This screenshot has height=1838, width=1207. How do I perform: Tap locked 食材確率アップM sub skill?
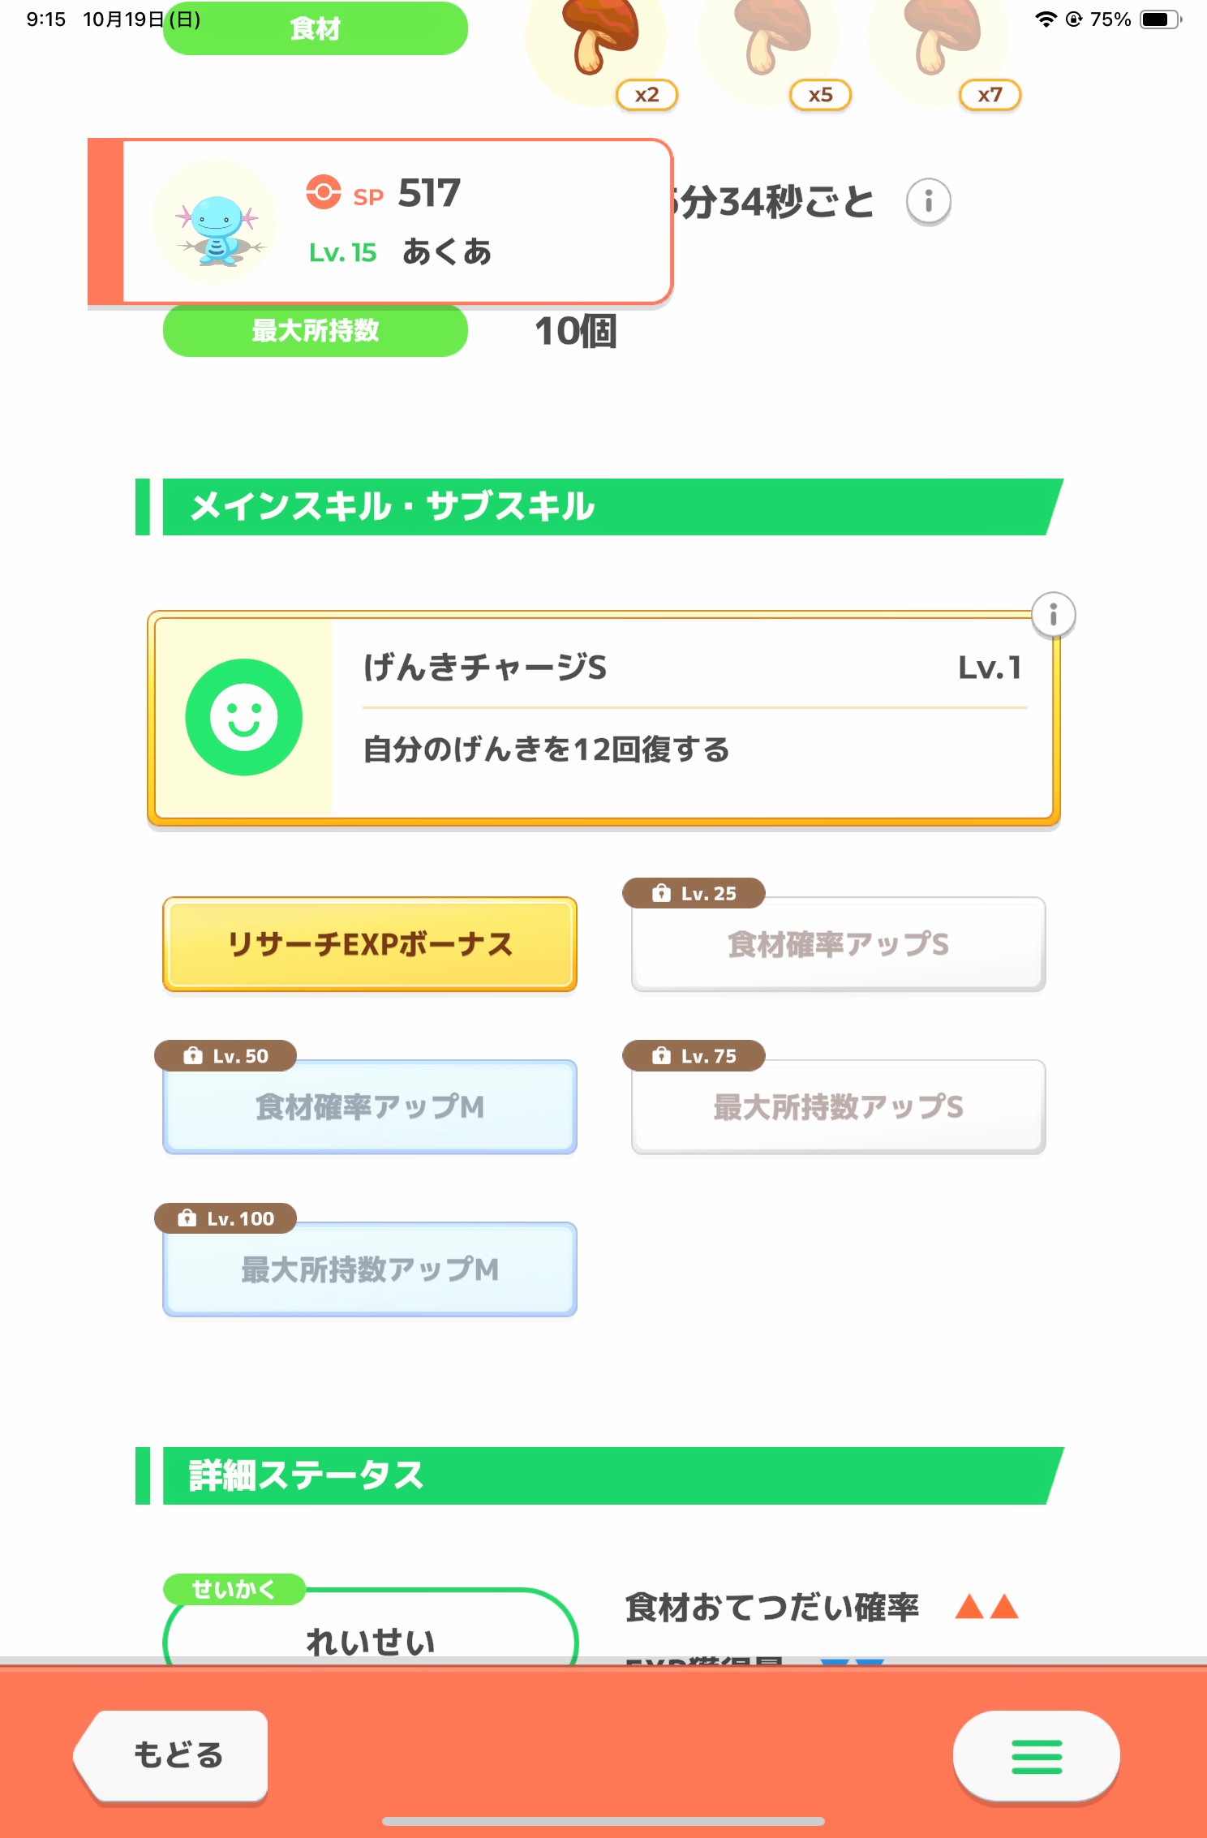coord(370,1106)
